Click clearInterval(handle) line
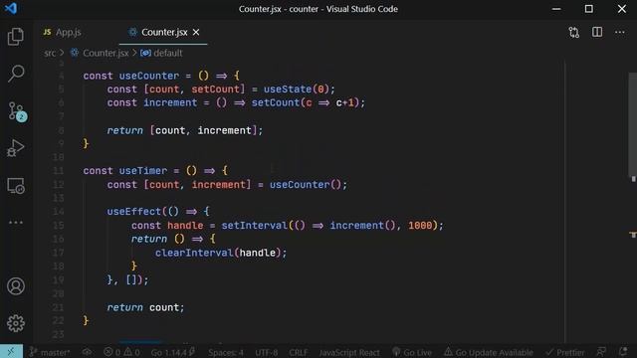The image size is (637, 358). pyautogui.click(x=221, y=253)
